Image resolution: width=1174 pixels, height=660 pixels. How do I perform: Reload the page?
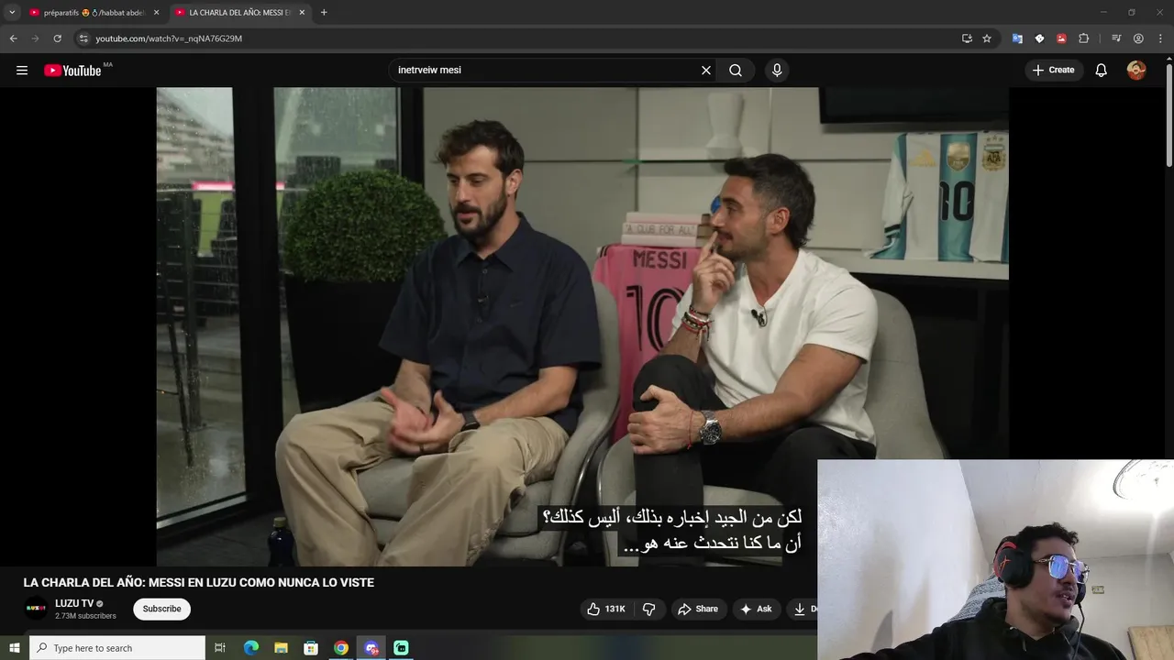(57, 38)
